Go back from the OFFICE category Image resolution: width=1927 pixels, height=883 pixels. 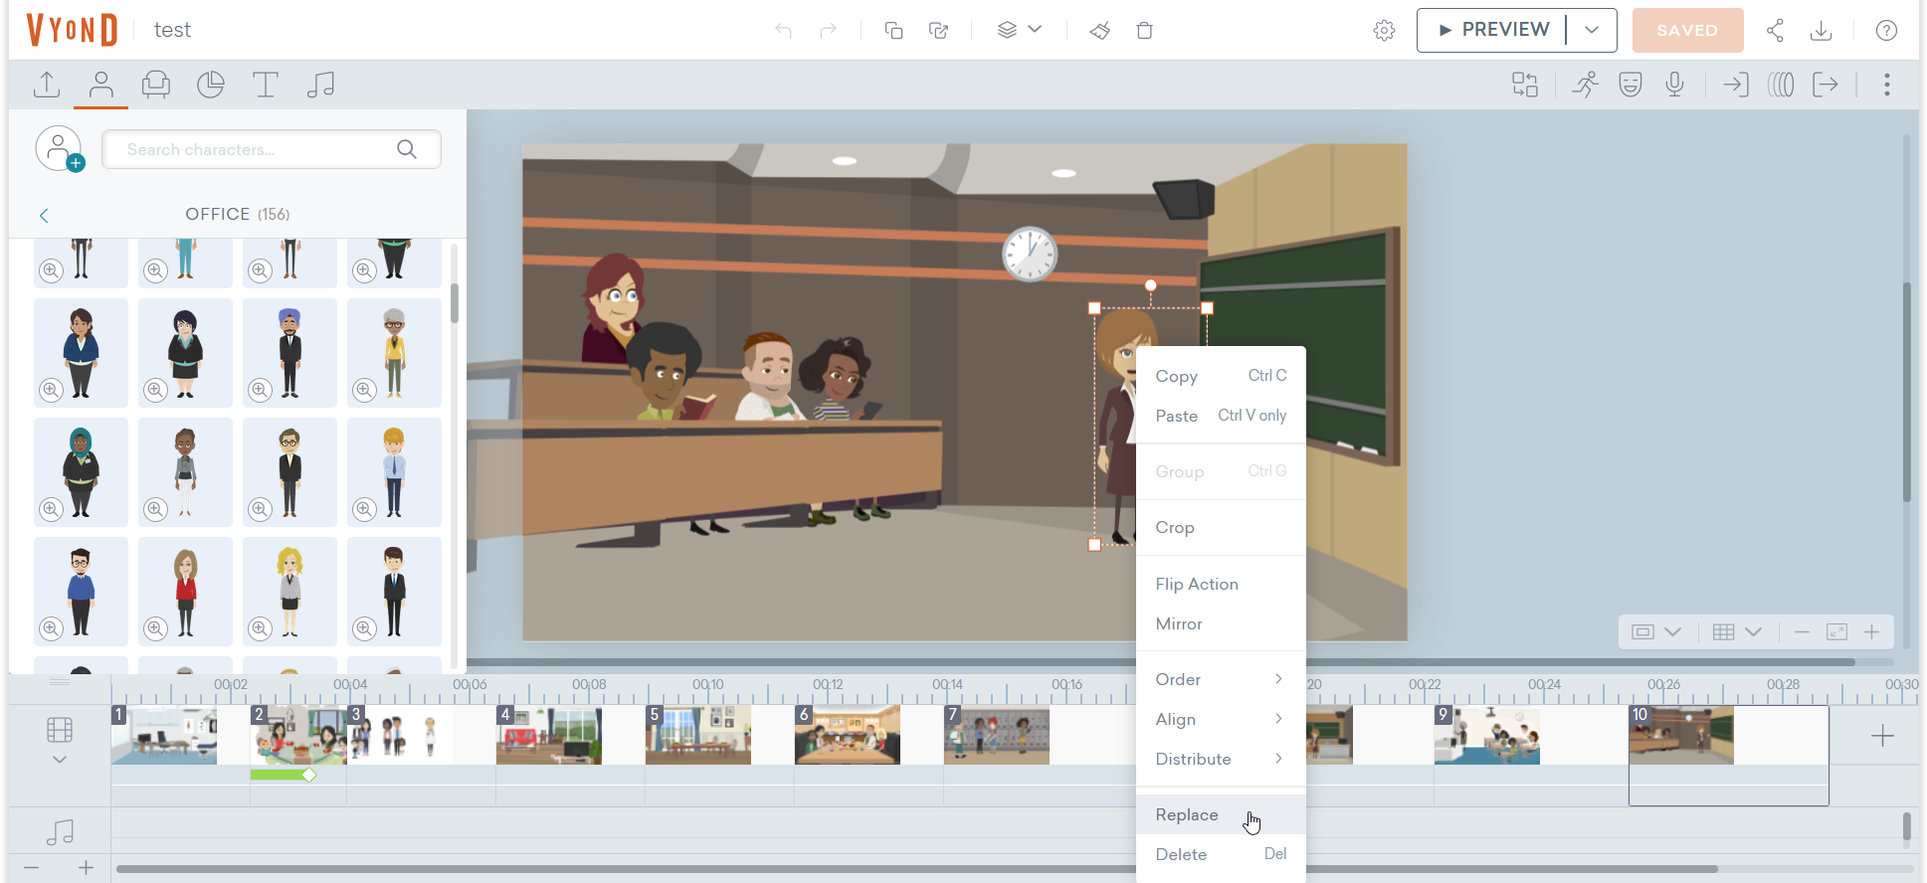coord(44,215)
